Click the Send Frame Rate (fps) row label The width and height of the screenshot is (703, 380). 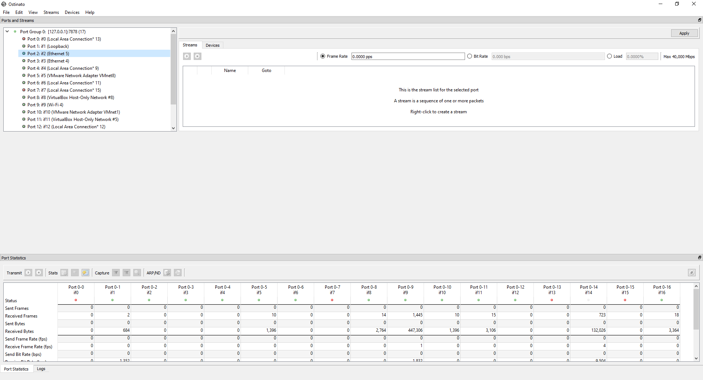coord(26,339)
